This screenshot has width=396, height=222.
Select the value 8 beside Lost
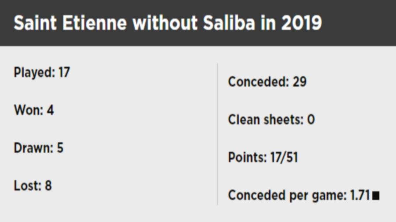(x=48, y=186)
